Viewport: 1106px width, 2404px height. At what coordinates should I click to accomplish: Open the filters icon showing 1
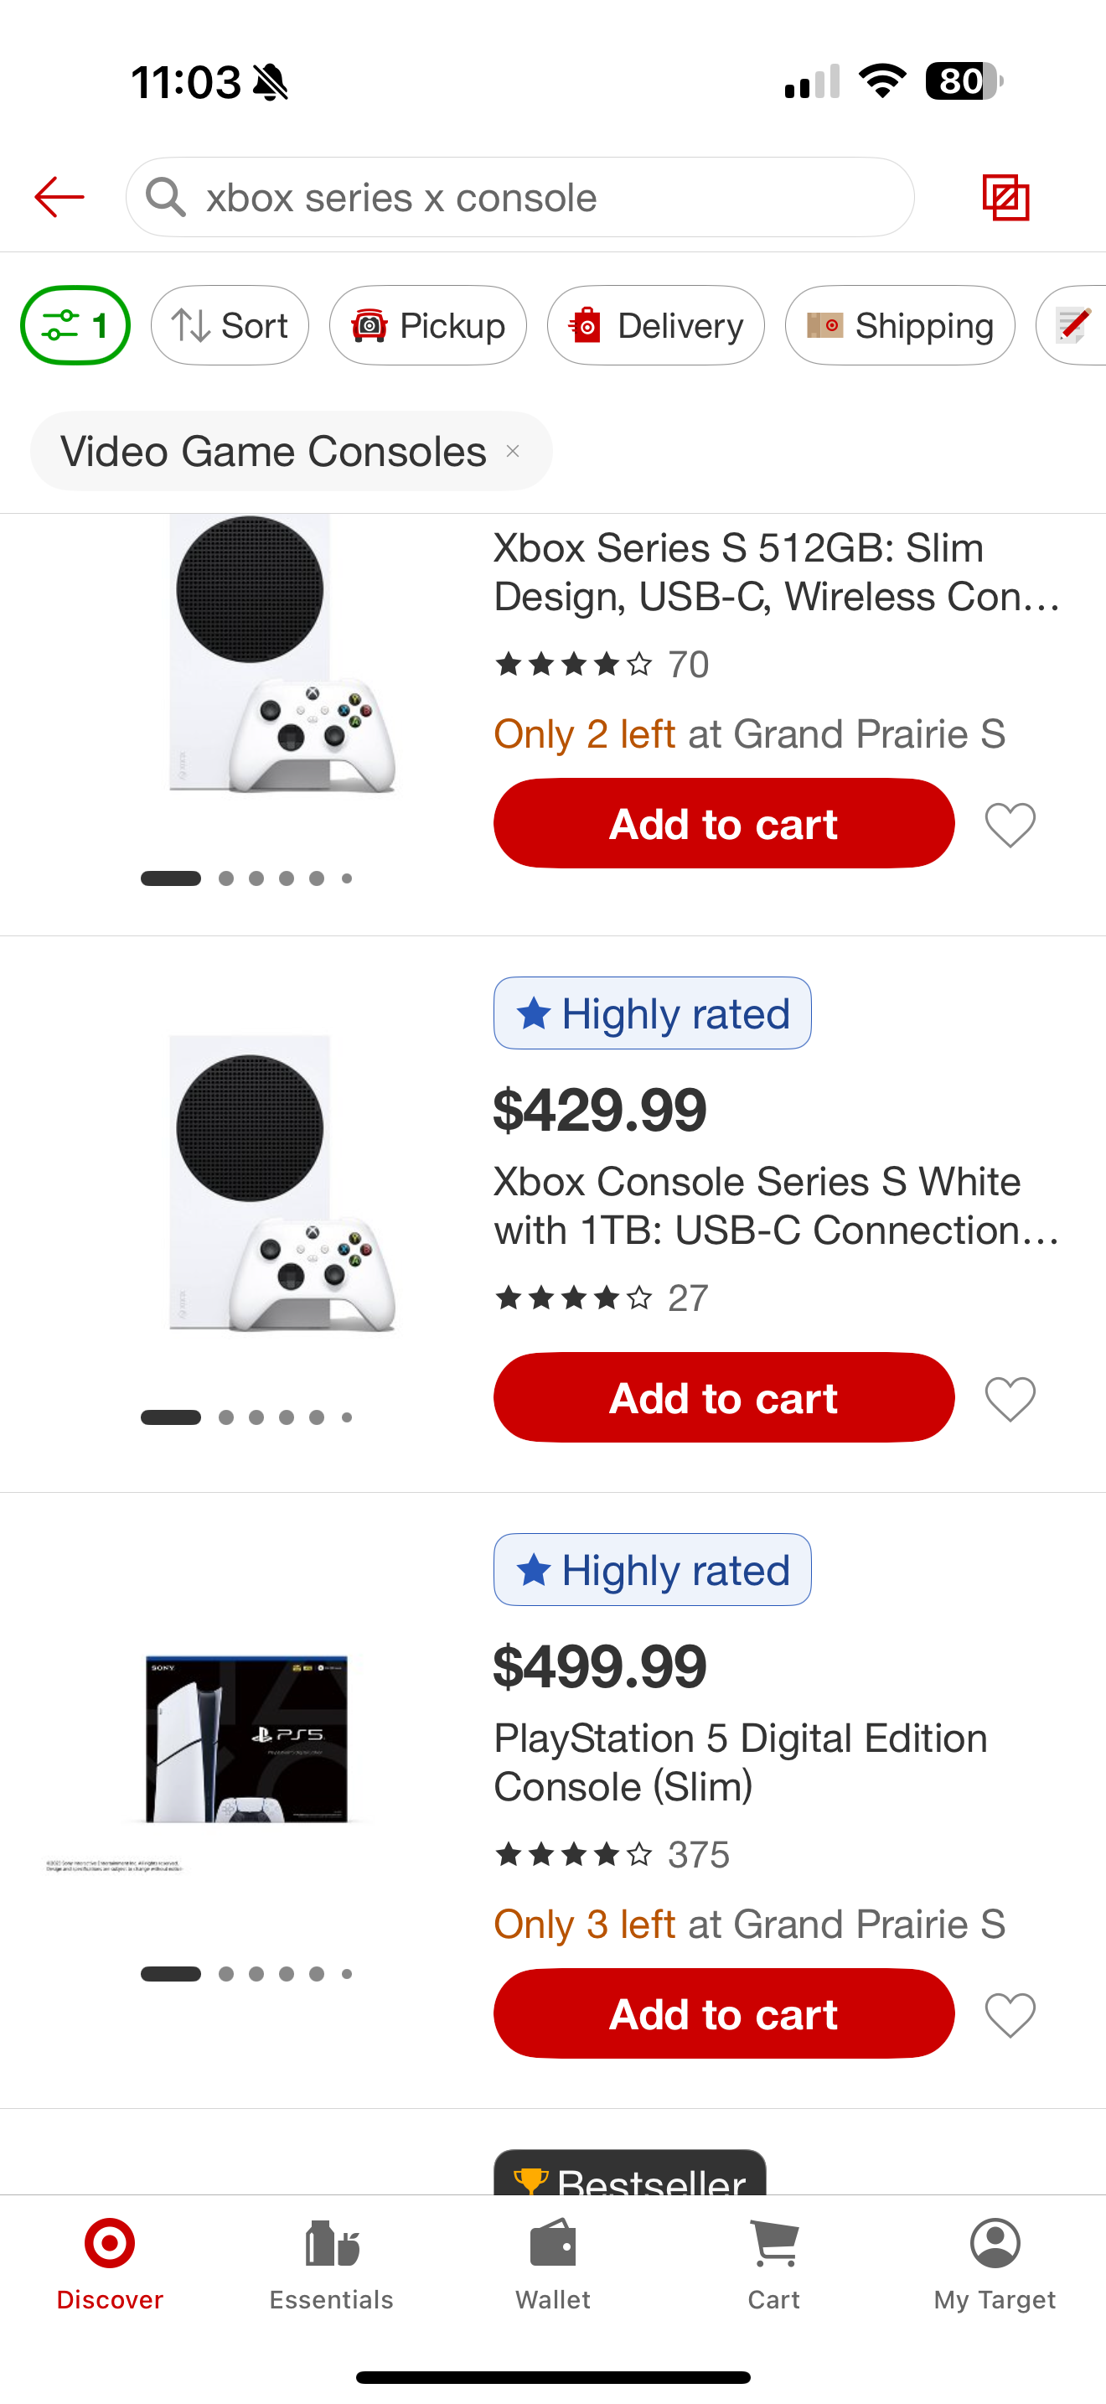[x=75, y=326]
